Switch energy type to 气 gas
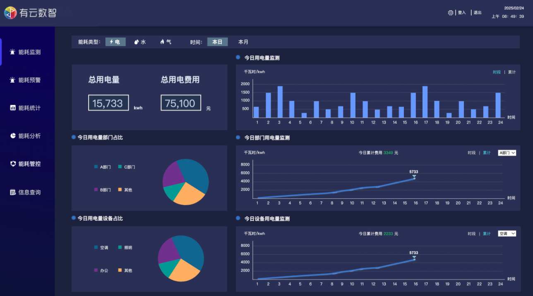 (x=166, y=42)
